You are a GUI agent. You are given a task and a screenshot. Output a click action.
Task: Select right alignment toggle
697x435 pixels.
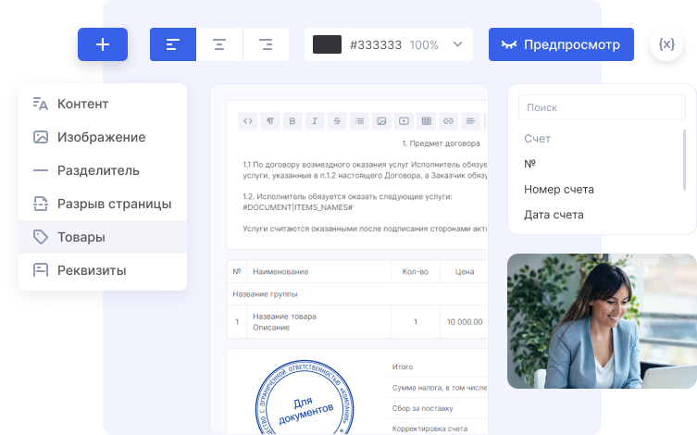tap(266, 44)
